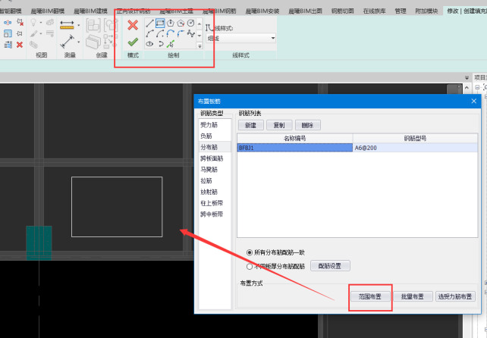Select 所有分布筋配筋一致 radio option
This screenshot has width=487, height=338.
pos(250,252)
